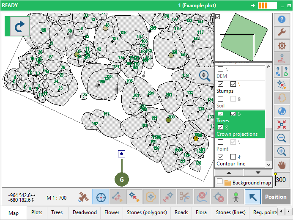
Task: Click the Position button
Action: pyautogui.click(x=276, y=197)
